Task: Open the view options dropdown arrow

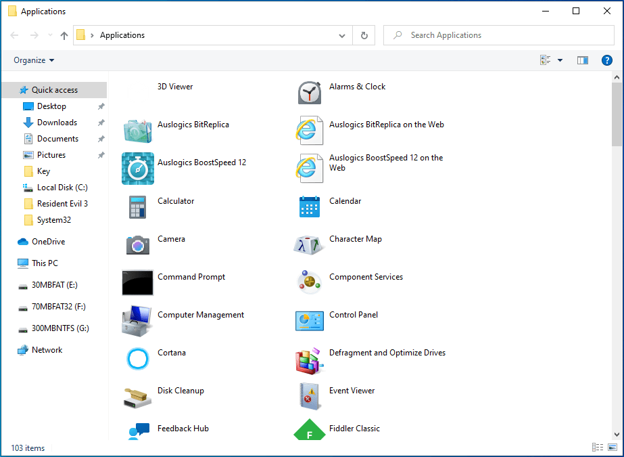Action: (x=560, y=60)
